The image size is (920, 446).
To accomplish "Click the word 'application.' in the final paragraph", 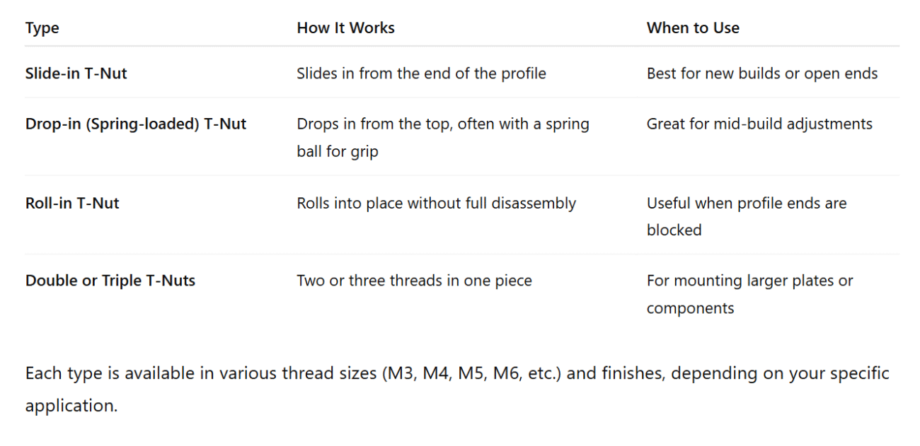I will coord(71,406).
